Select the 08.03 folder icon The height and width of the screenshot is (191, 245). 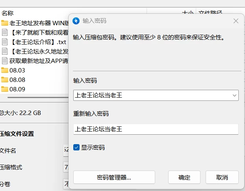click(5, 70)
